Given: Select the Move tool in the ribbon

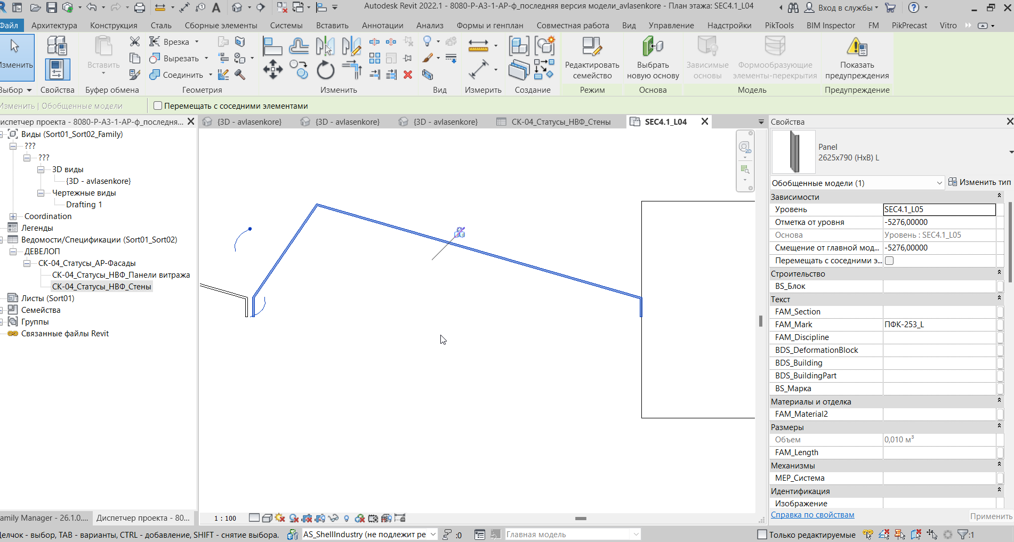Looking at the screenshot, I should (272, 70).
